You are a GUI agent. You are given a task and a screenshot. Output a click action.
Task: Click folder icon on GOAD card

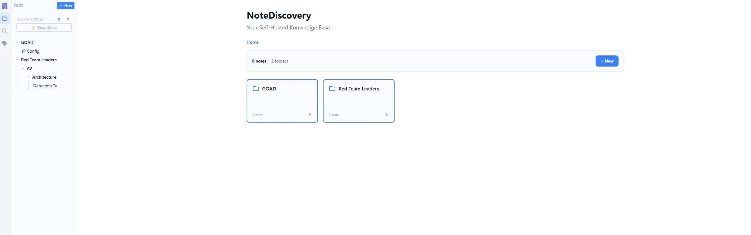tap(256, 89)
